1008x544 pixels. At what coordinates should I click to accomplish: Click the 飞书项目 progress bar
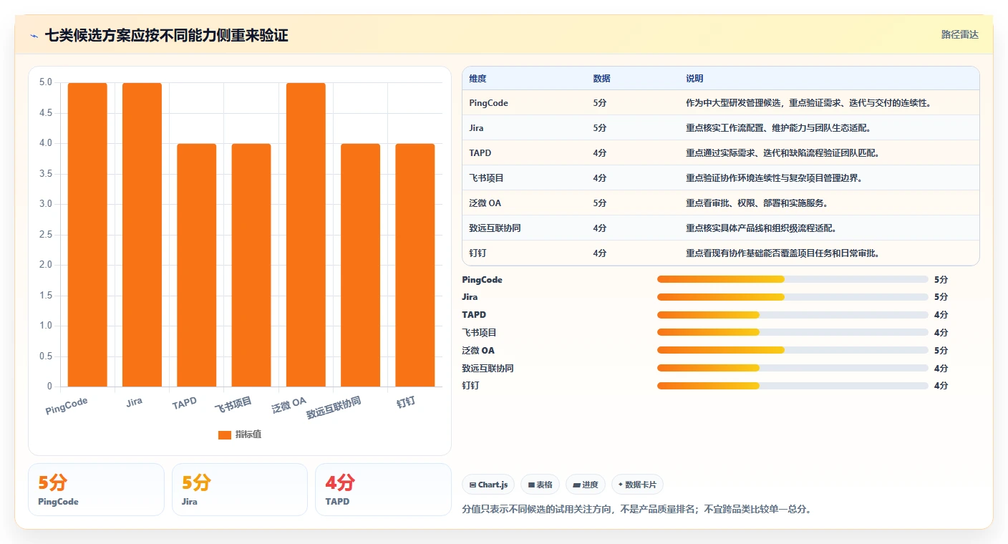(793, 332)
